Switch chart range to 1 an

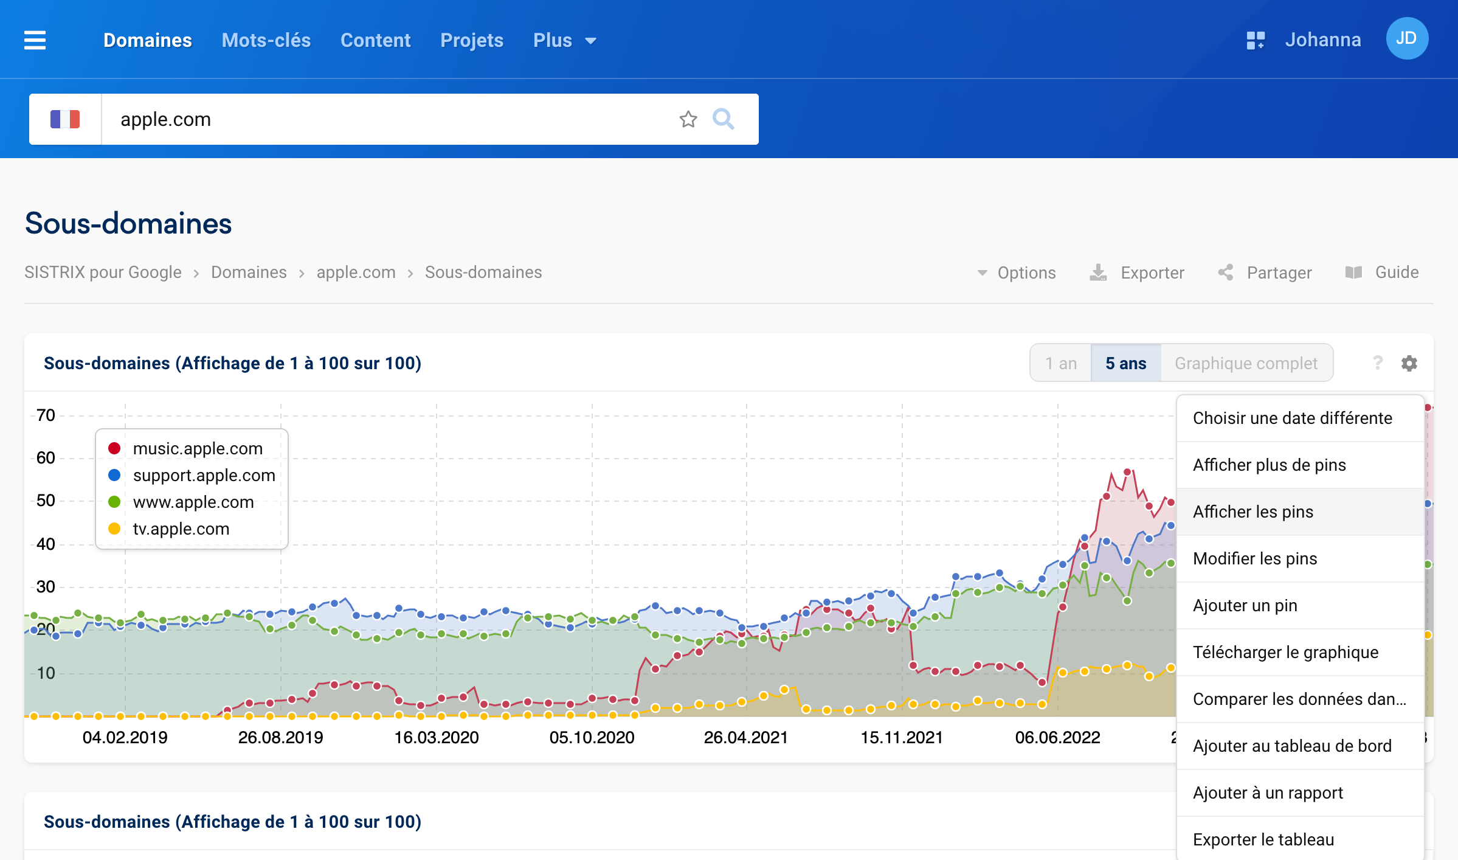point(1061,363)
